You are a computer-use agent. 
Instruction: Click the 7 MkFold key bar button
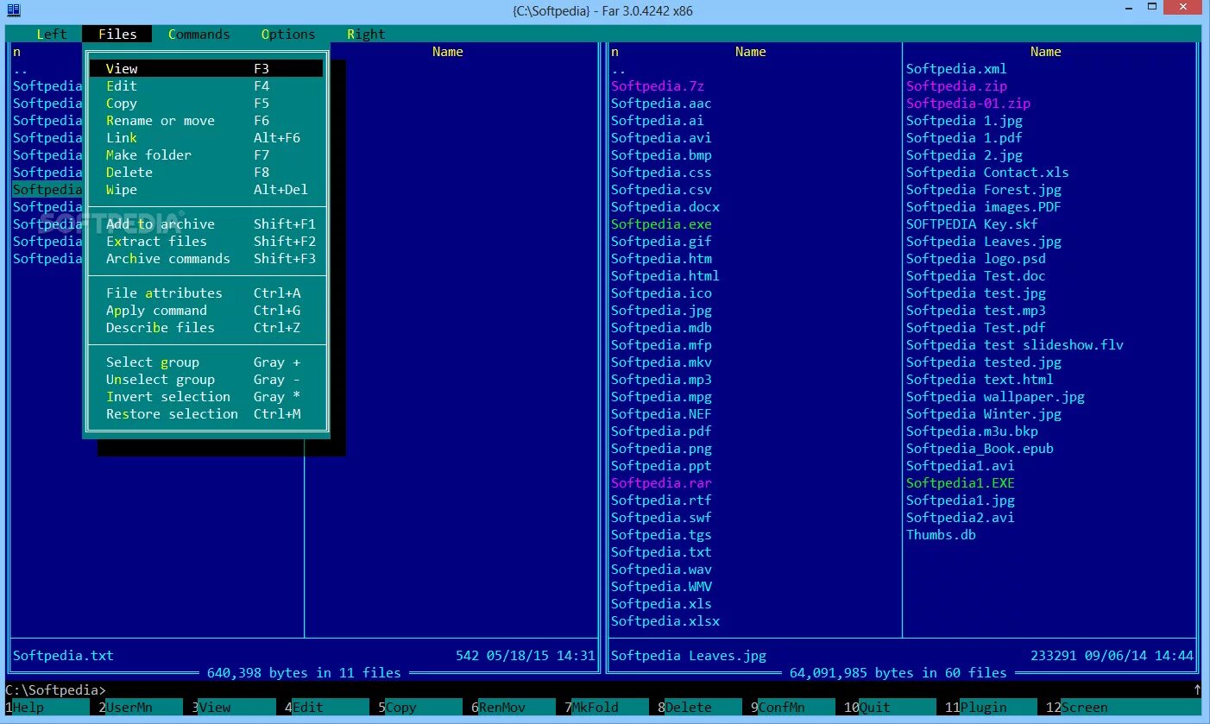coord(606,708)
